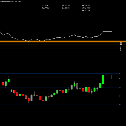
Task: Click the 10 price axis label
Action: 120,105
